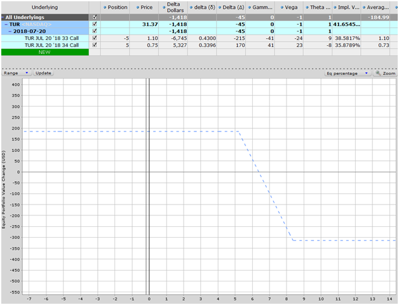This screenshot has width=399, height=305.
Task: Sort by the Underlying column header
Action: [44, 7]
